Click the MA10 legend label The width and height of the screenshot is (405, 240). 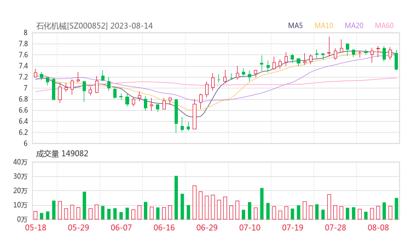pyautogui.click(x=323, y=26)
